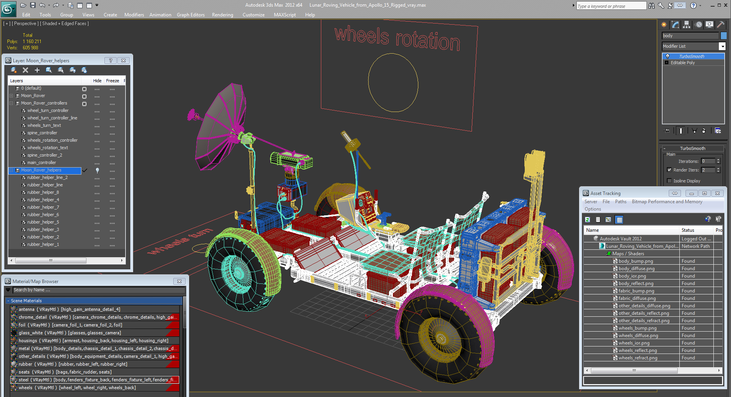Click the Hide column header in Layer dialog
The width and height of the screenshot is (731, 397).
(97, 81)
